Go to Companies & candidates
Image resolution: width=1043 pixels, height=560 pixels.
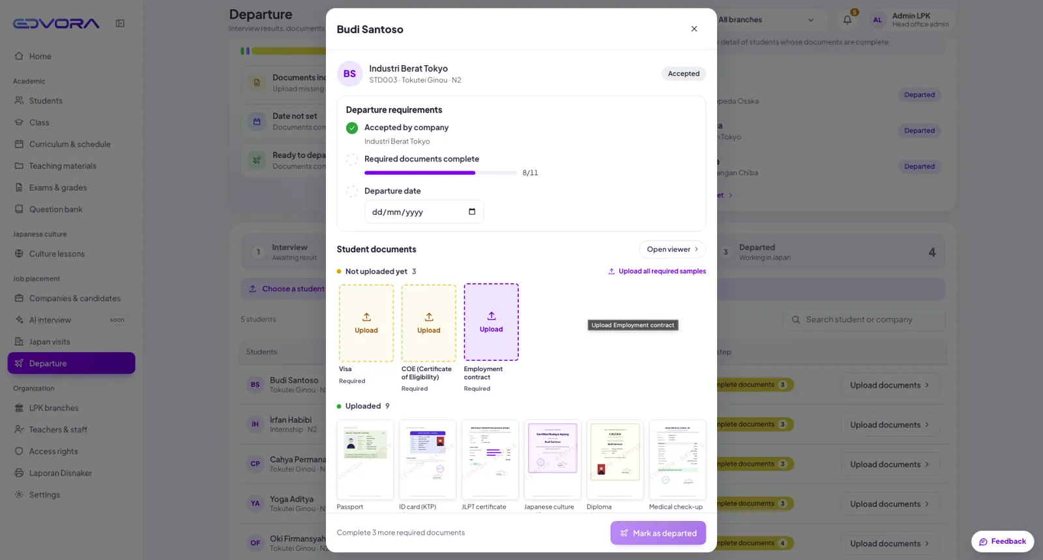(72, 298)
